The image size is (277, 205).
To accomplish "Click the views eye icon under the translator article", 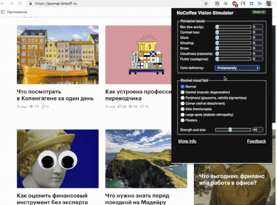I will coord(131,107).
